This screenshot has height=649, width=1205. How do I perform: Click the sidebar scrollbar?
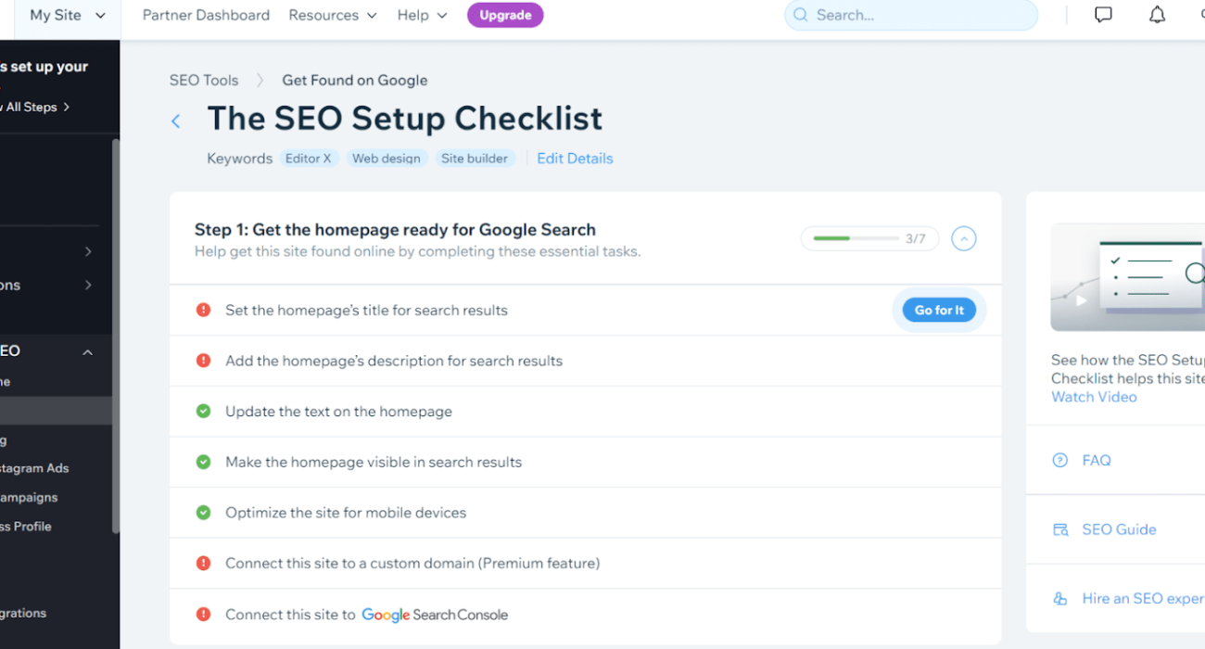(116, 336)
